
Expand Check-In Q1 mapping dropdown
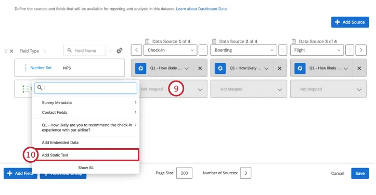click(187, 68)
